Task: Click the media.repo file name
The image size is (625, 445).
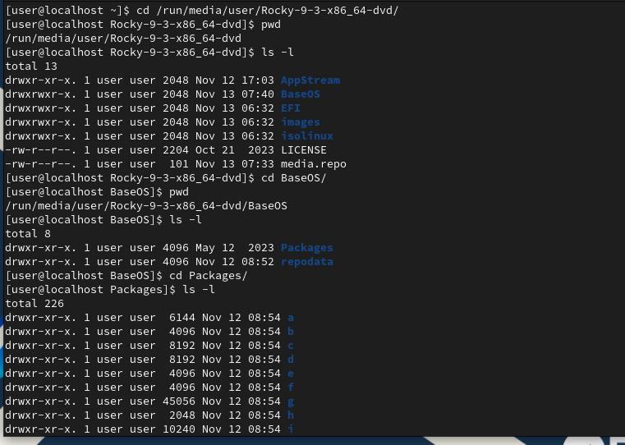Action: [x=313, y=164]
